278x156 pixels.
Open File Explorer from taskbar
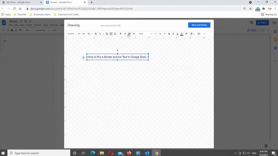click(102, 153)
